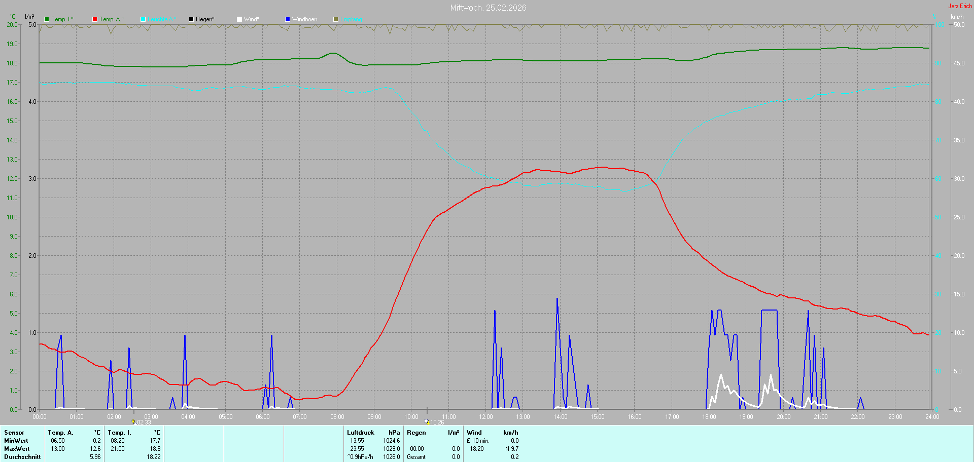
Task: Click the Luftdruck average value 1026.0
Action: [x=392, y=457]
